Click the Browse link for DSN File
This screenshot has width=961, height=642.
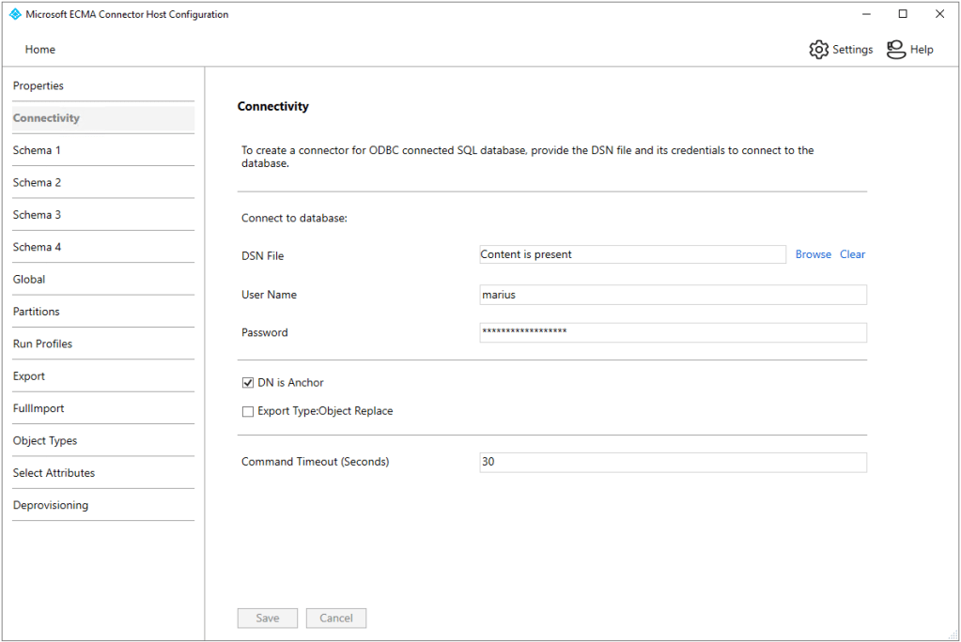[x=813, y=254]
